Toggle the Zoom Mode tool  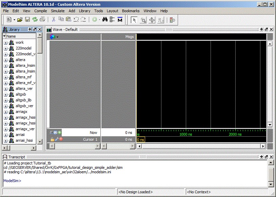tap(143, 20)
